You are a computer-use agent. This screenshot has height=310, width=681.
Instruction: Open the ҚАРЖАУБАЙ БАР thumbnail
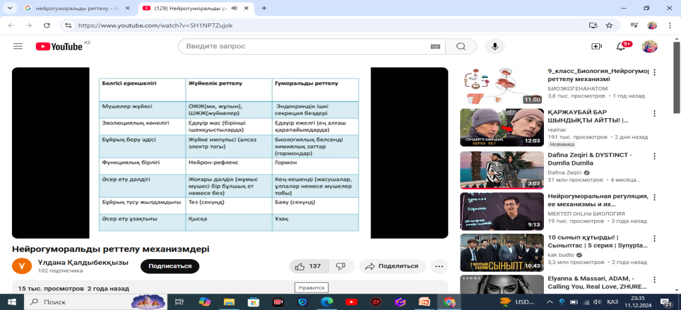[x=502, y=127]
